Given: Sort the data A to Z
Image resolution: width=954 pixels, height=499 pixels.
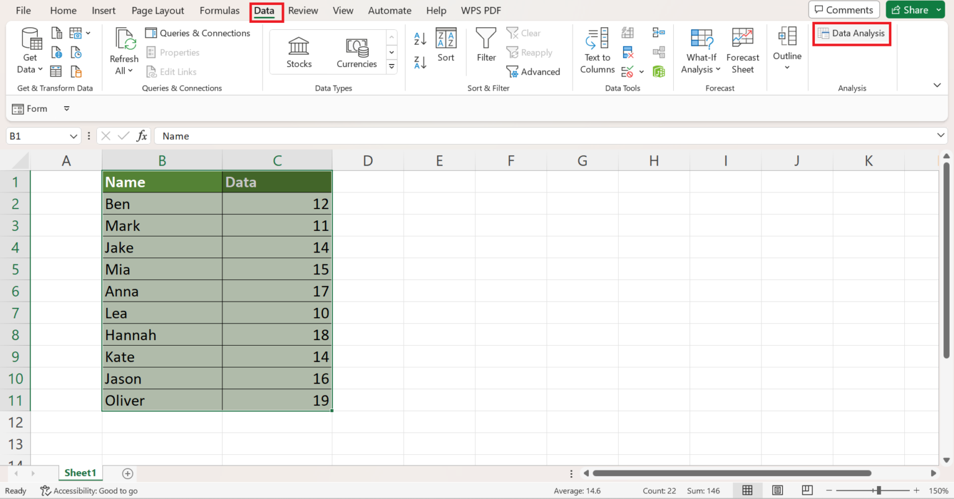Looking at the screenshot, I should 420,37.
